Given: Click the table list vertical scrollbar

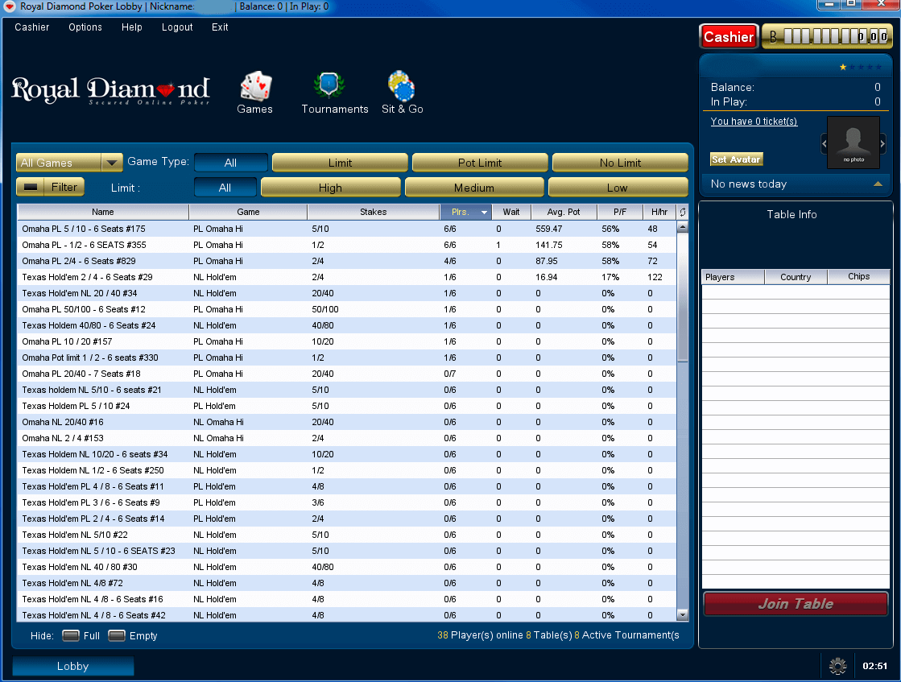Looking at the screenshot, I should [683, 322].
